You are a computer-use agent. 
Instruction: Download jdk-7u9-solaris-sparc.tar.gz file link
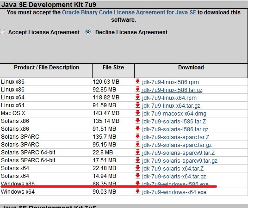[177, 145]
